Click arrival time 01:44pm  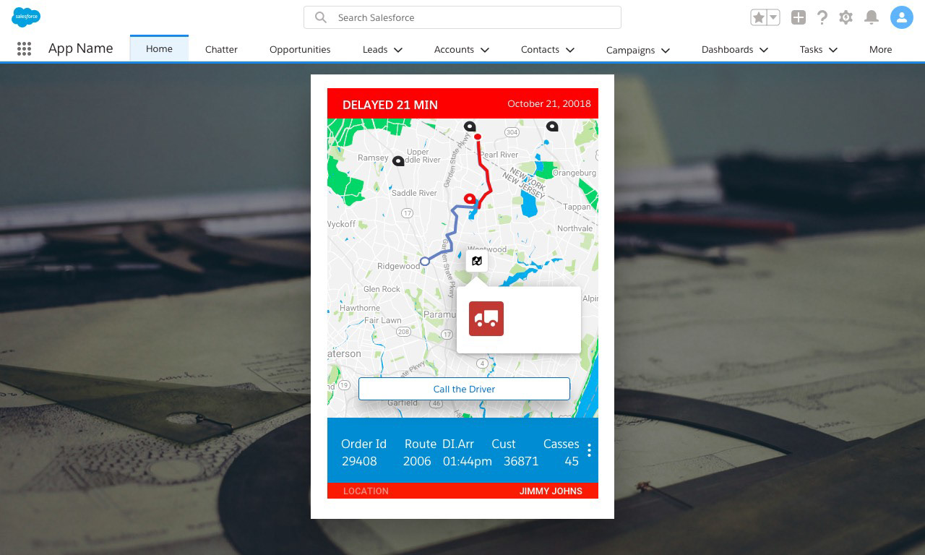467,461
